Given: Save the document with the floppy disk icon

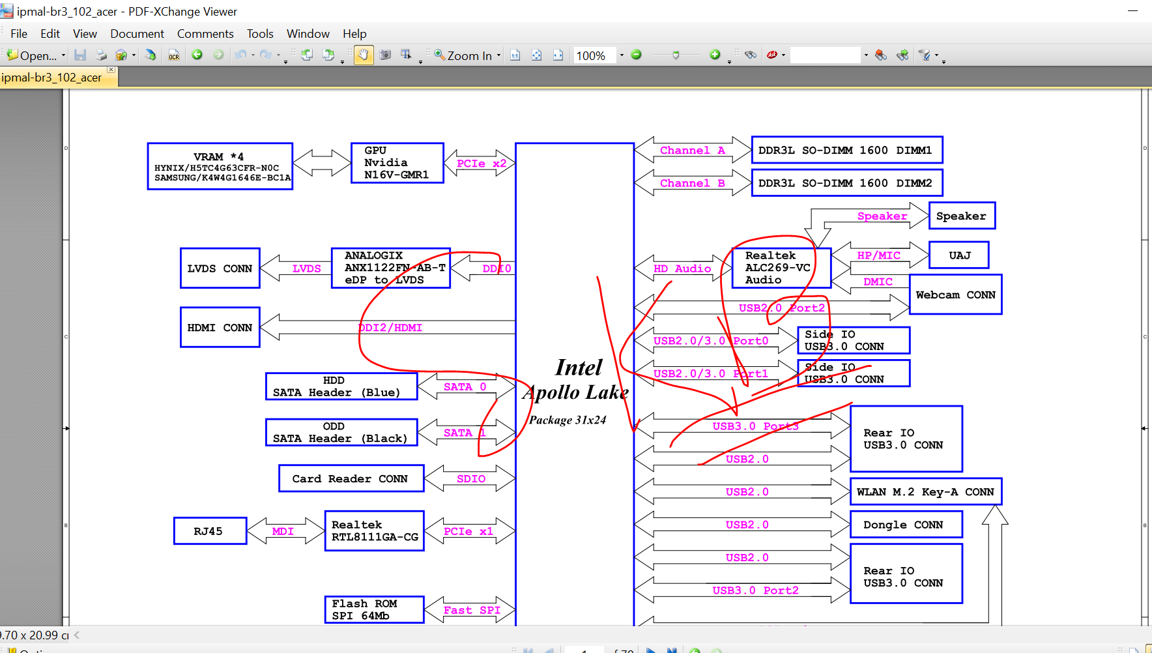Looking at the screenshot, I should pyautogui.click(x=80, y=55).
